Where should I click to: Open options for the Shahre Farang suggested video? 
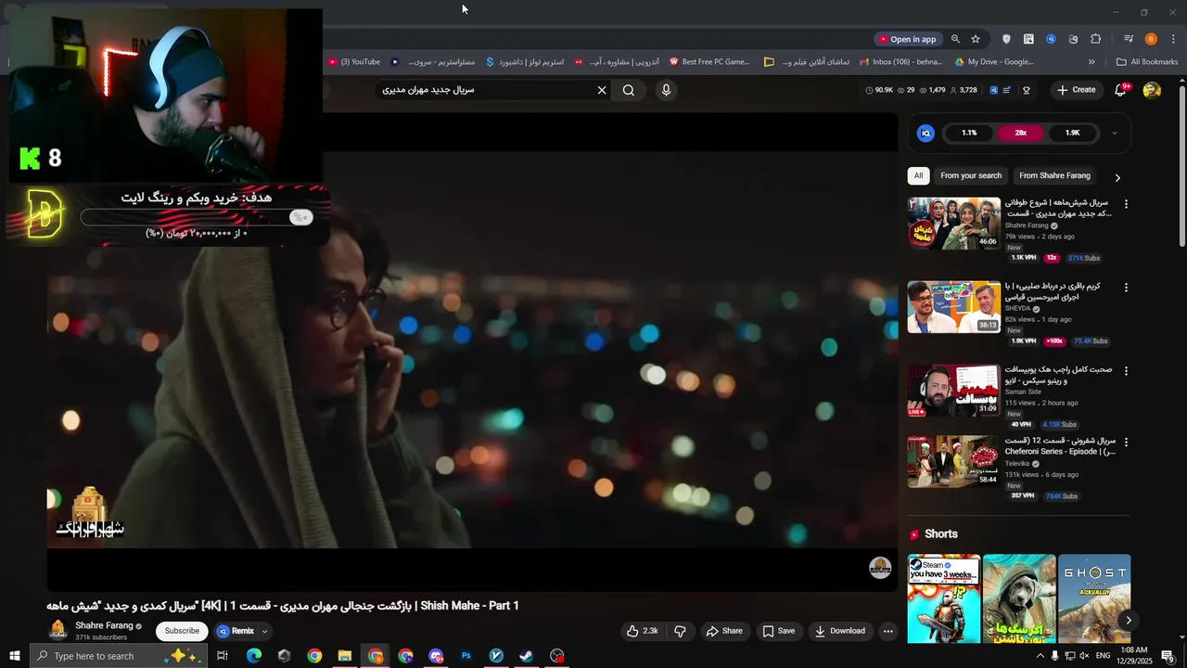[x=1127, y=204]
